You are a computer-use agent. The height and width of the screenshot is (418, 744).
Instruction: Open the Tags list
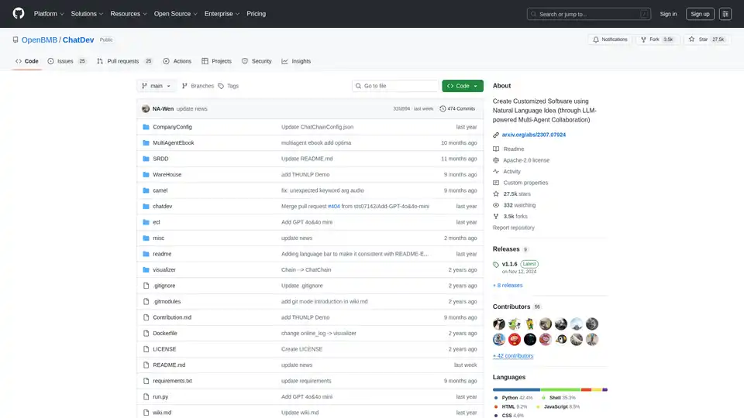pos(229,86)
